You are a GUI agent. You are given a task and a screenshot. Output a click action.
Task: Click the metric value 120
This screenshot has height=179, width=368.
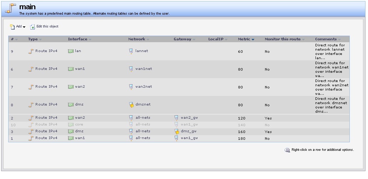point(242,118)
